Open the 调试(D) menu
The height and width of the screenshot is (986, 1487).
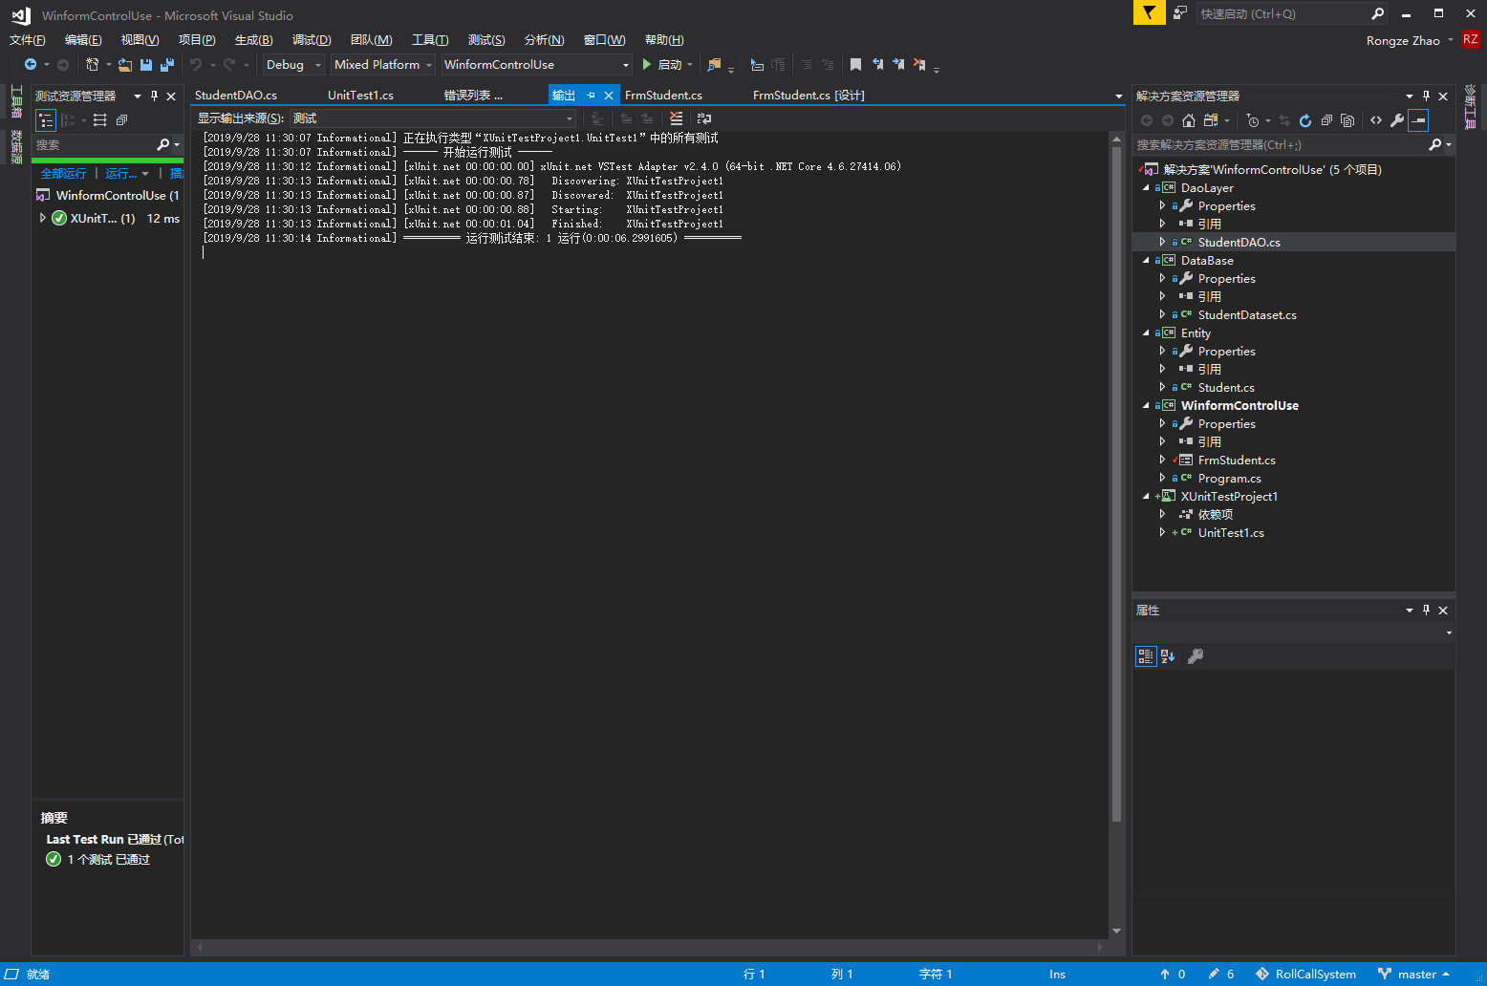[x=312, y=40]
